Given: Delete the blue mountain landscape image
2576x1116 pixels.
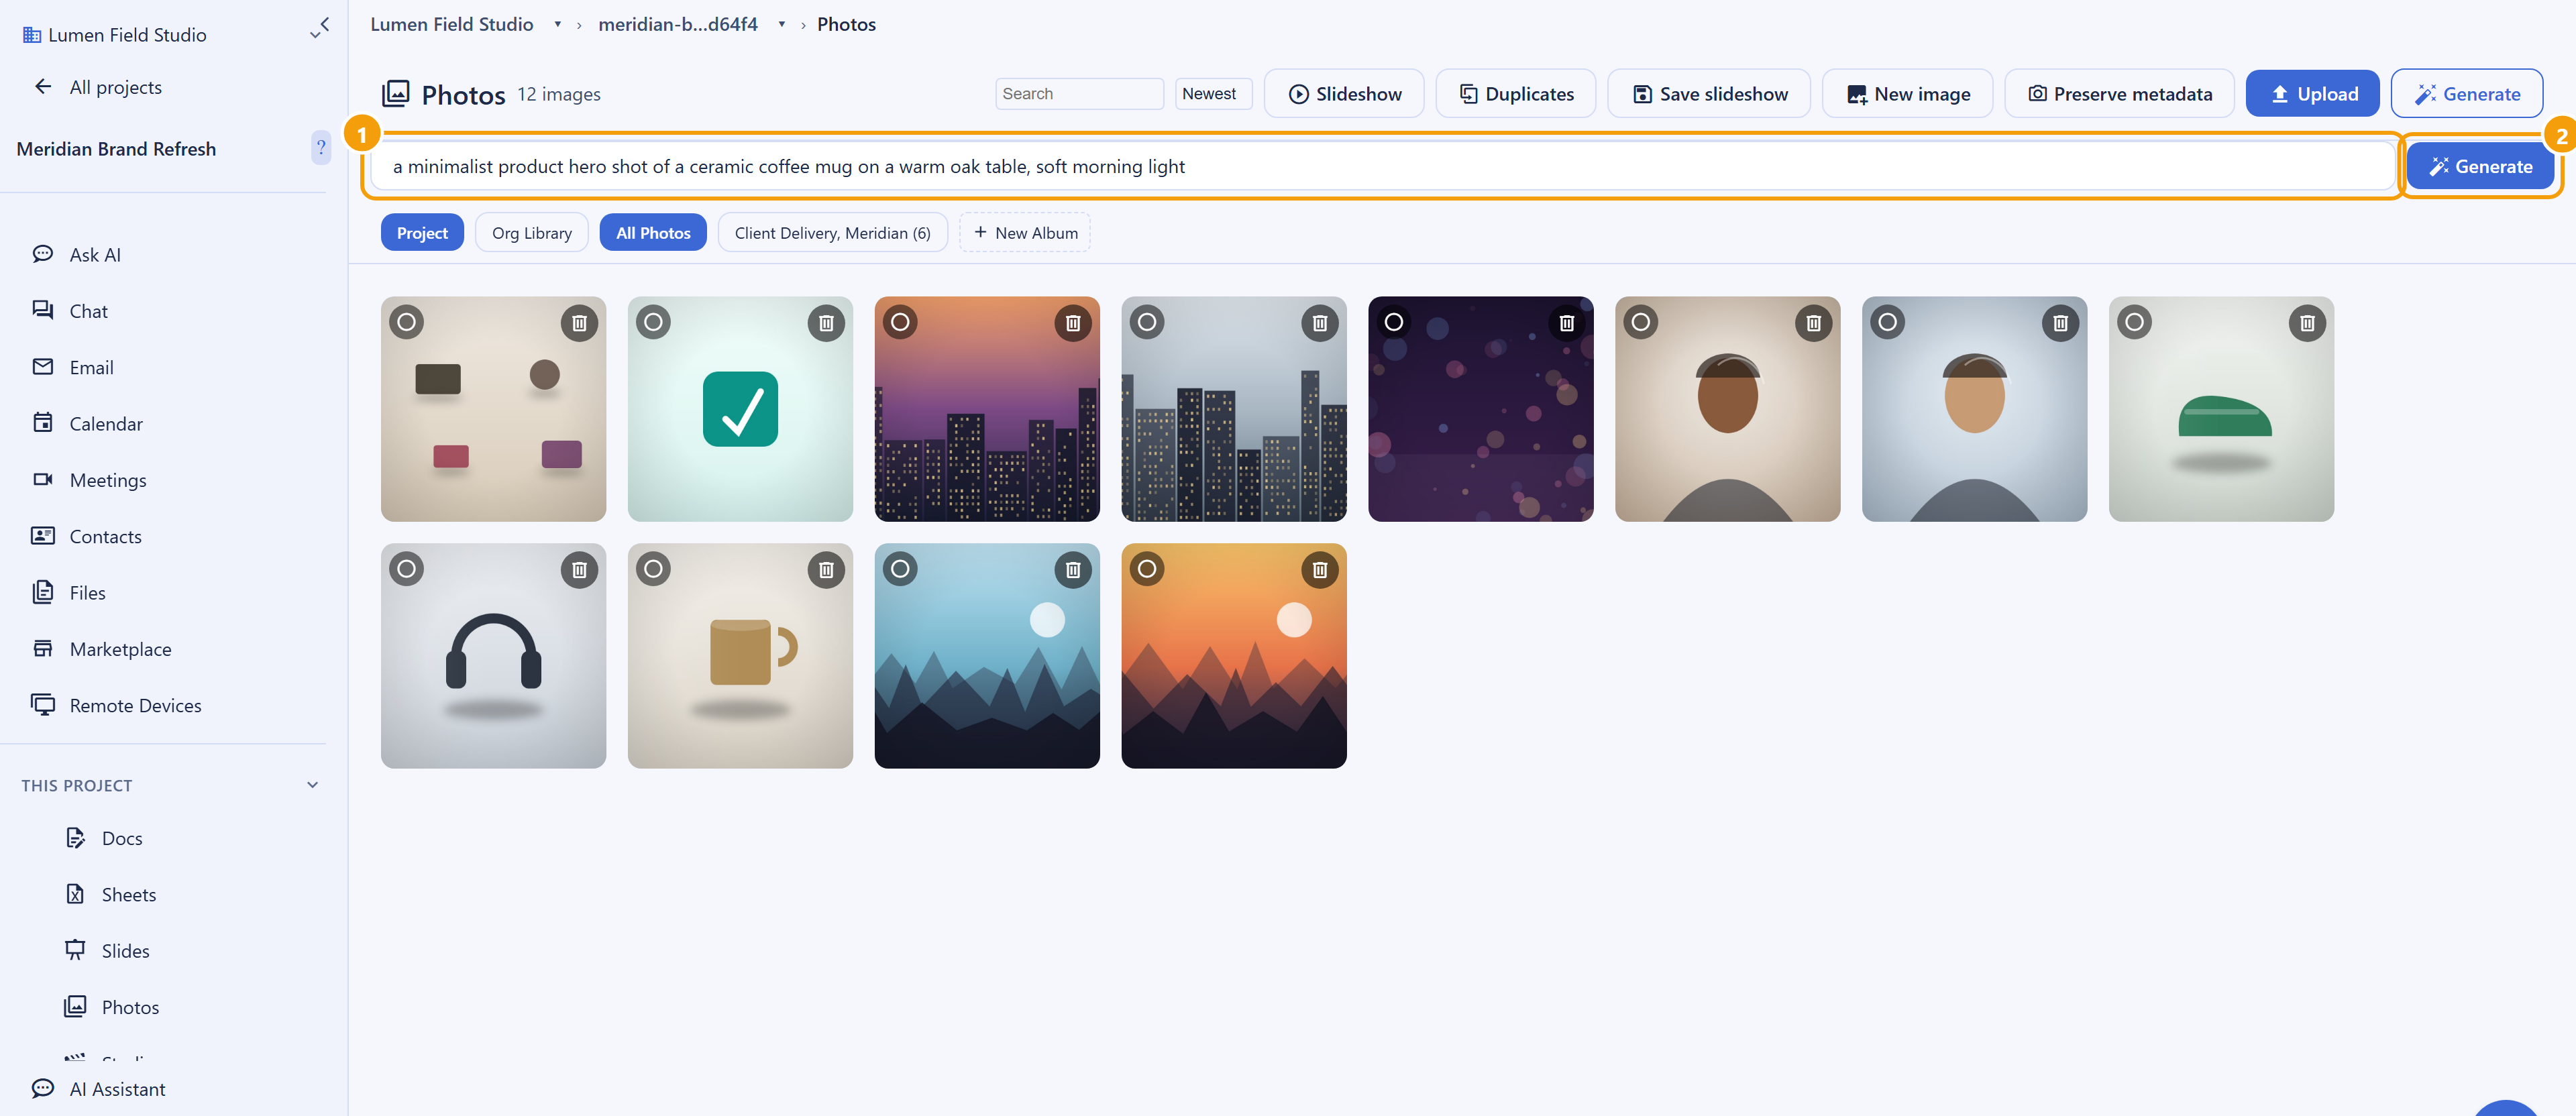Looking at the screenshot, I should [1073, 570].
